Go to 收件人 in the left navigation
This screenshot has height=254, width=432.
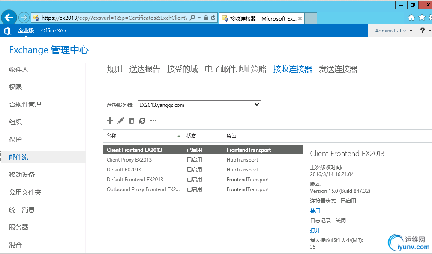coord(18,70)
